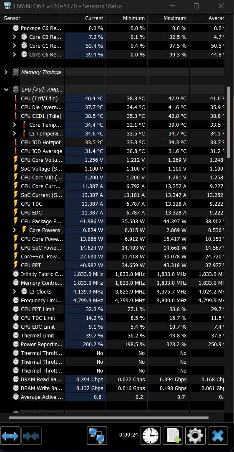Expand the L3 Temperatures row
The image size is (234, 452).
pos(14,133)
